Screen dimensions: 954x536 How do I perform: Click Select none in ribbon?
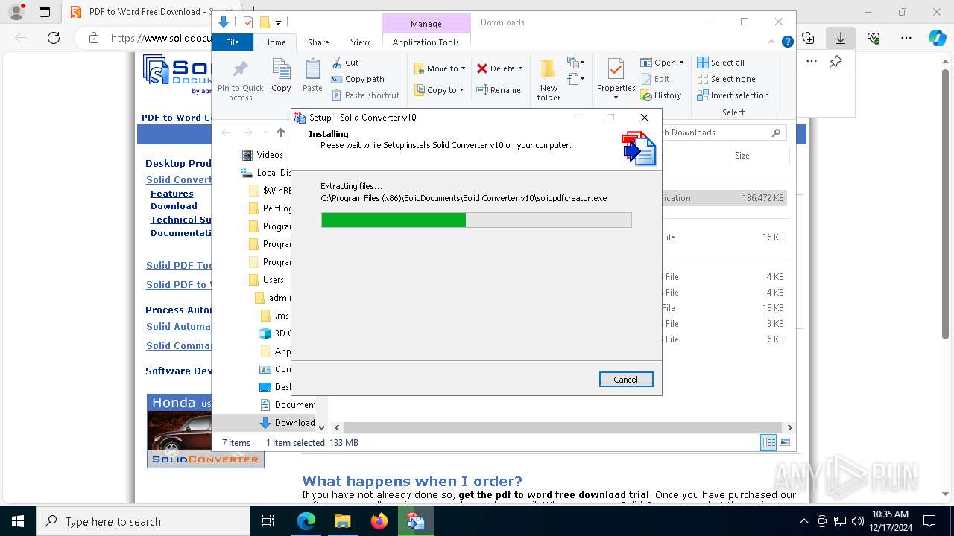[726, 79]
